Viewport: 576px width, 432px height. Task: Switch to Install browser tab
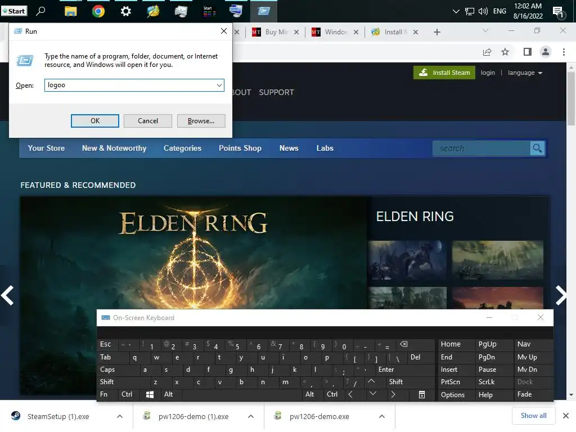click(394, 32)
